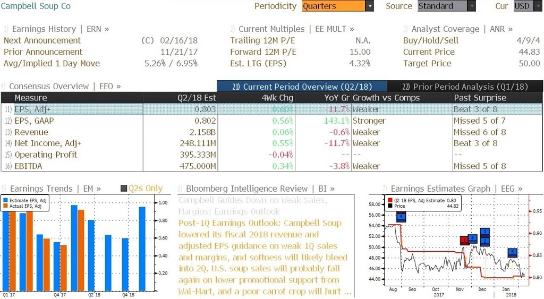Click the 4Wk Chg column header
This screenshot has width=544, height=299.
pyautogui.click(x=257, y=98)
